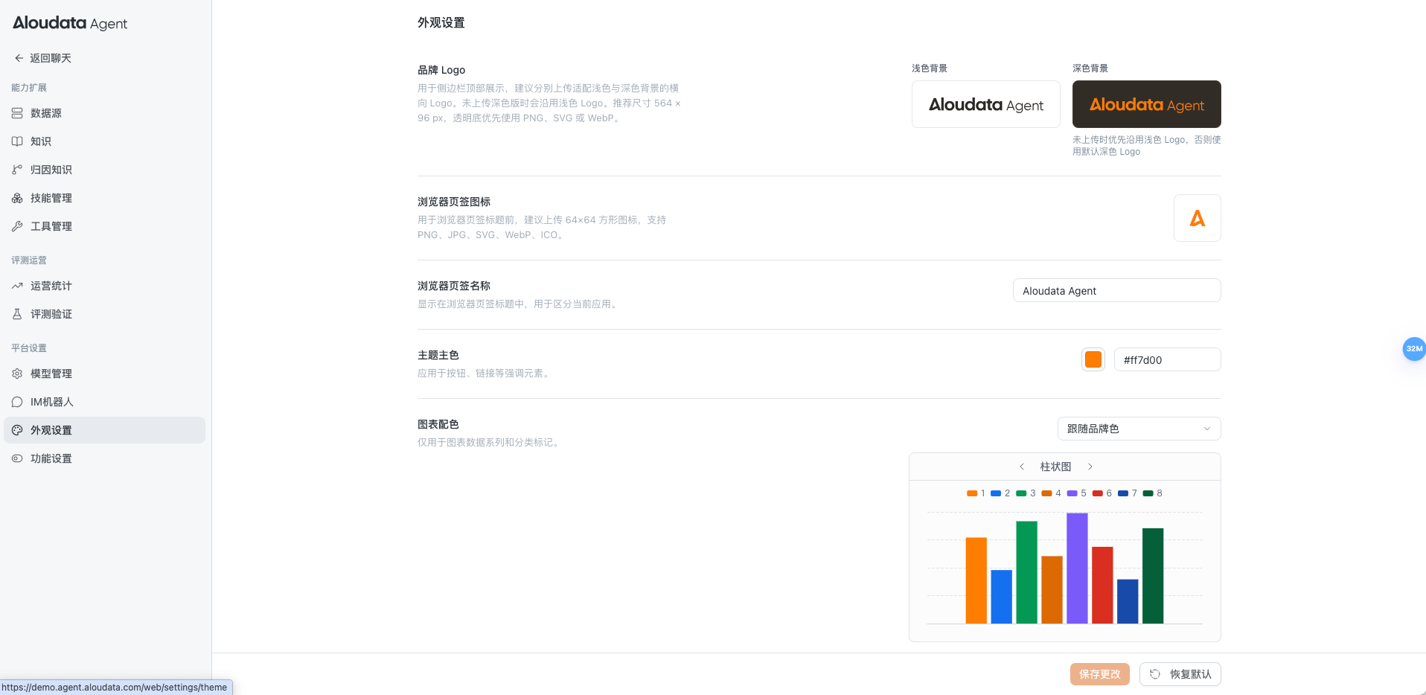Click the 模型管理 gear icon
The image size is (1426, 695).
click(17, 374)
